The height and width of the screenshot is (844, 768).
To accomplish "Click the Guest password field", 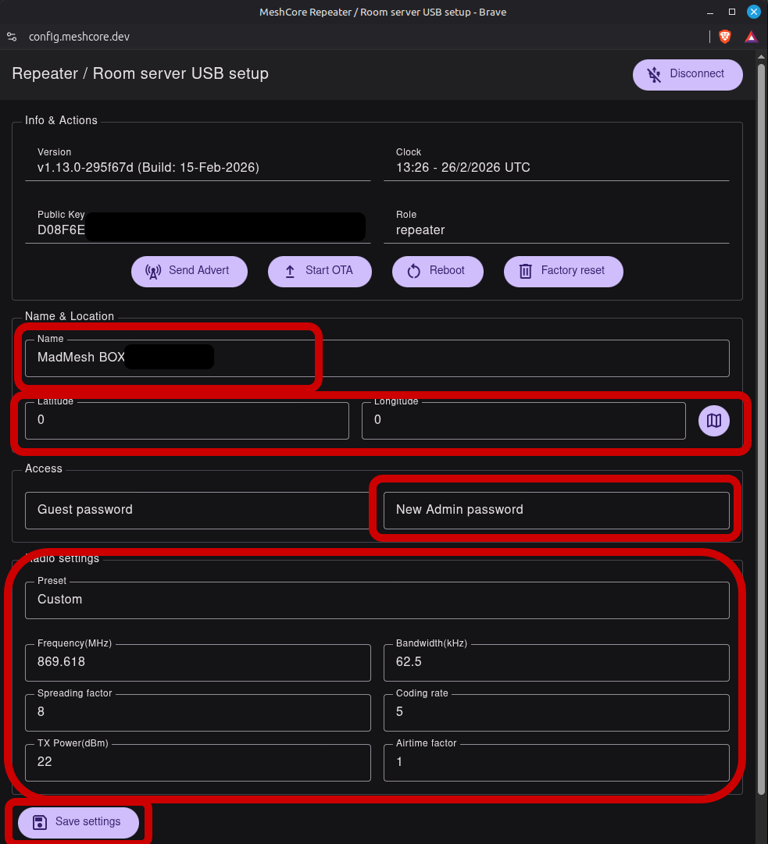I will [197, 511].
